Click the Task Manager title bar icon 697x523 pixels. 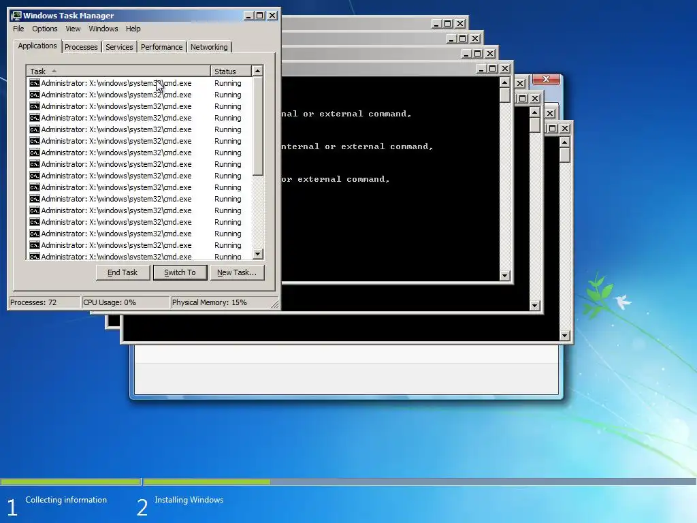click(x=16, y=16)
